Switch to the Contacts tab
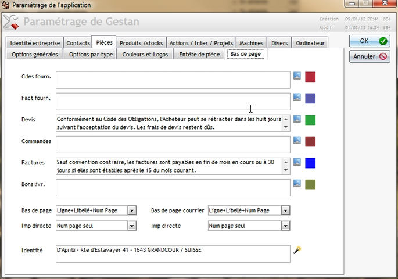Viewport: 398px width, 279px height. [x=78, y=43]
